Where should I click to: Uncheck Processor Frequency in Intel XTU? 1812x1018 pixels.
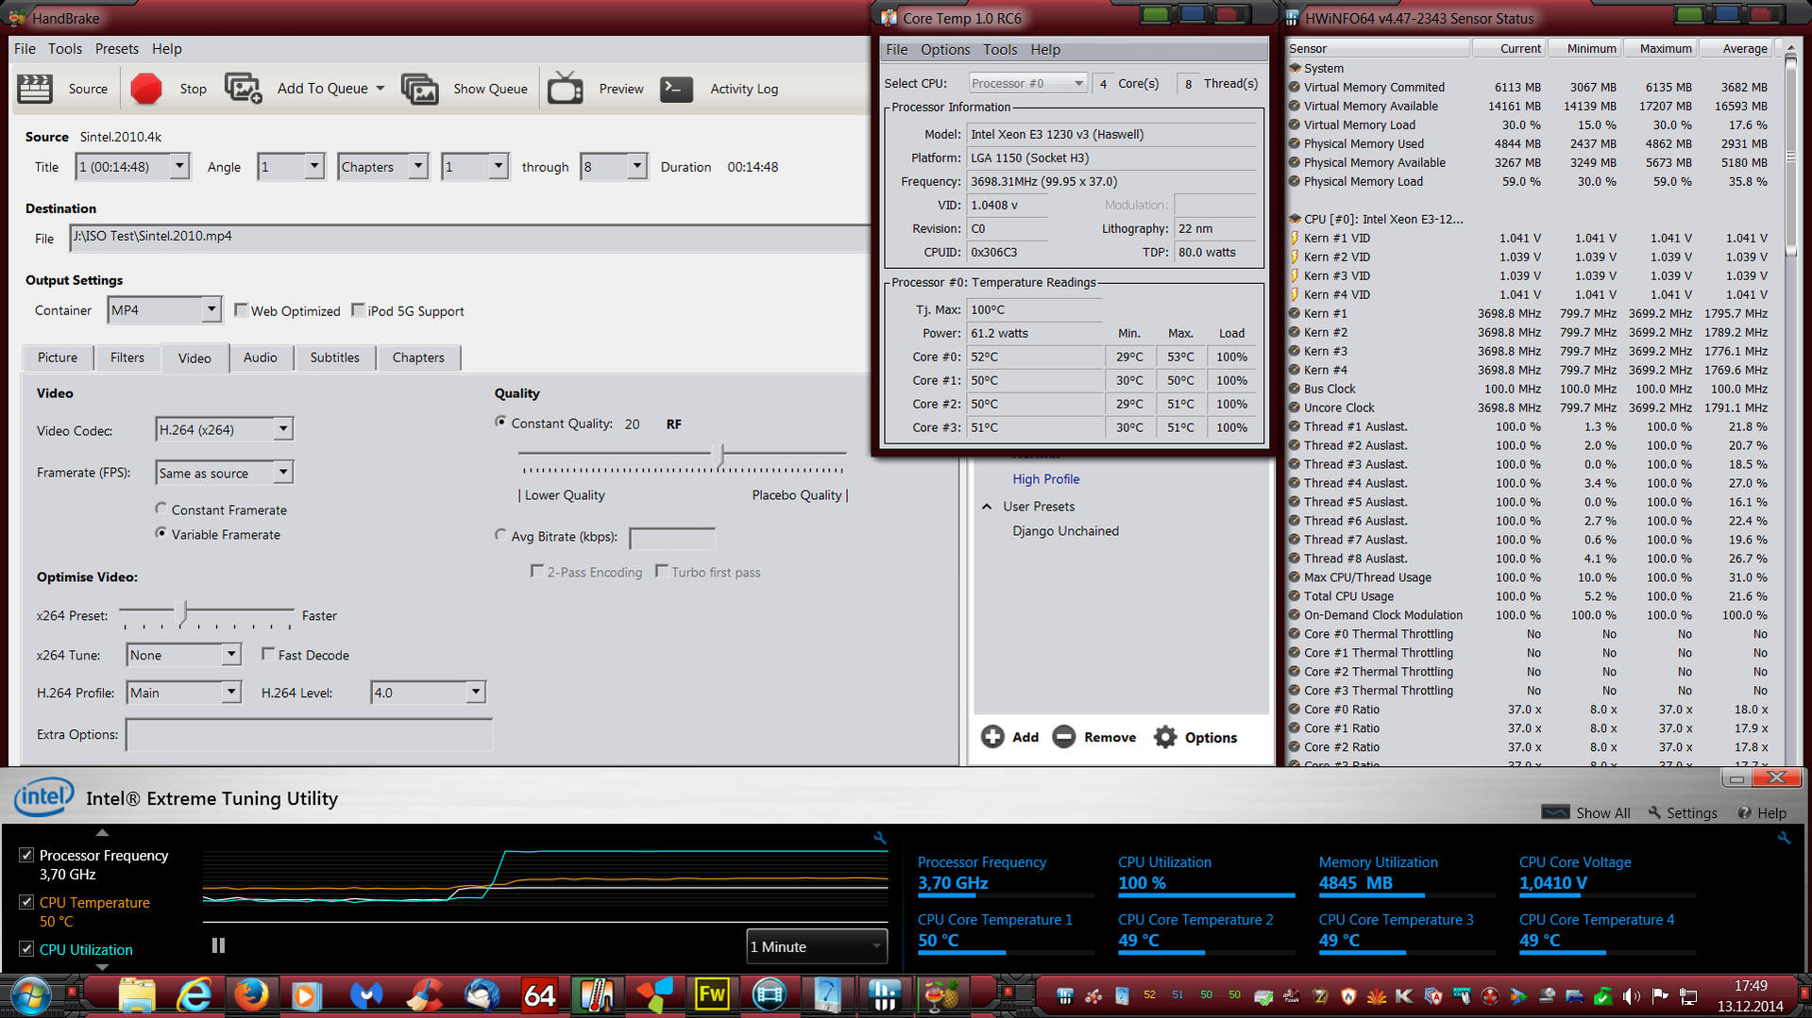(x=26, y=855)
